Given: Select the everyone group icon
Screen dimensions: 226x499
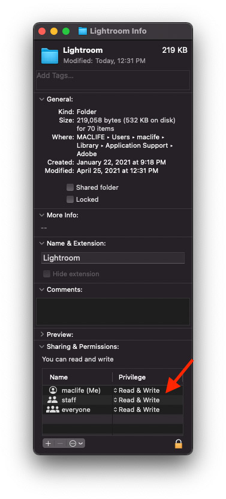Looking at the screenshot, I should (52, 410).
